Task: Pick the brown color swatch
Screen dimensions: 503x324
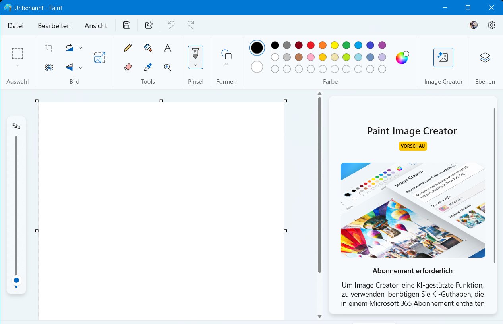Action: [299, 57]
